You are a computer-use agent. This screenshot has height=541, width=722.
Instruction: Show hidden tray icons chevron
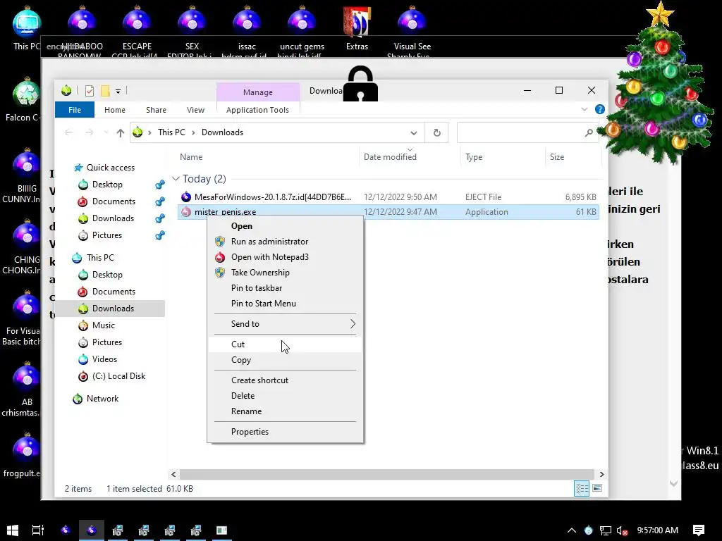pyautogui.click(x=571, y=530)
